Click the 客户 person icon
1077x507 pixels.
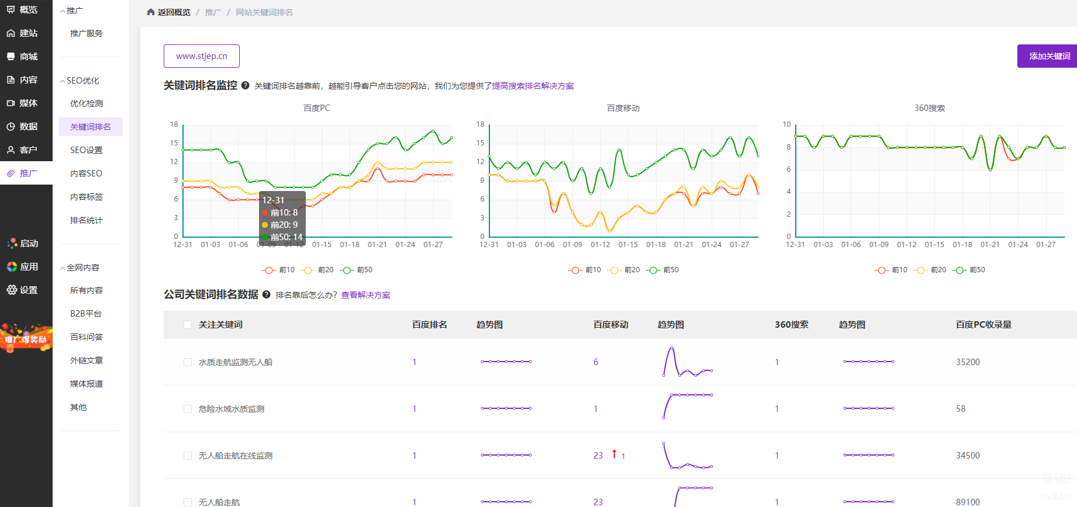[x=11, y=150]
